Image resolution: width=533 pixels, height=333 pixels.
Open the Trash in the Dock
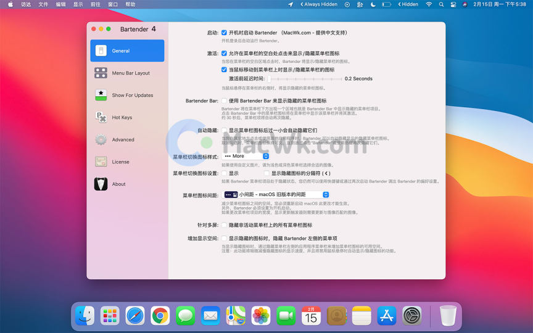(x=448, y=316)
